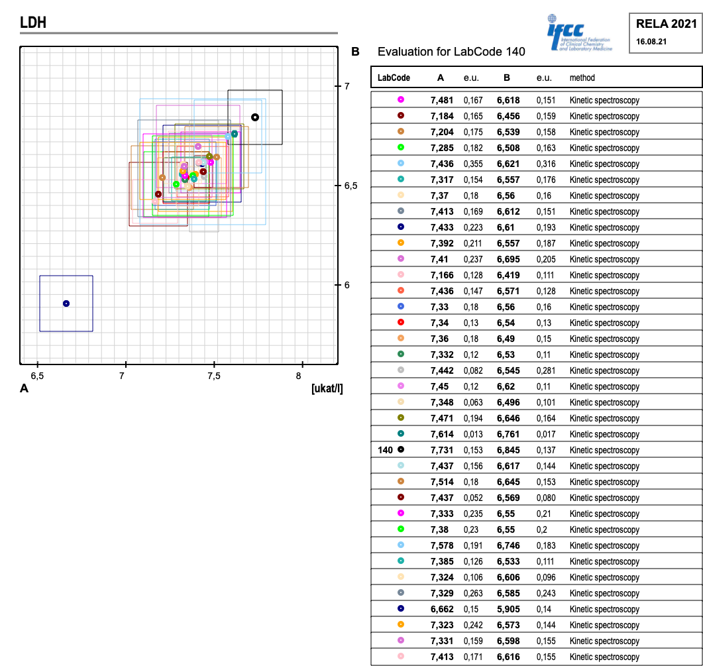703x666 pixels.
Task: Select the A column header
Action: coord(441,78)
